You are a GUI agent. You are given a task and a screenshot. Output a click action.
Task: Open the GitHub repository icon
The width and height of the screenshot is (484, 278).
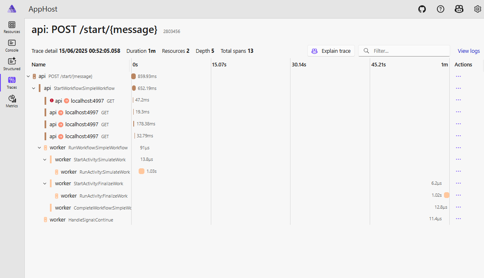(422, 9)
